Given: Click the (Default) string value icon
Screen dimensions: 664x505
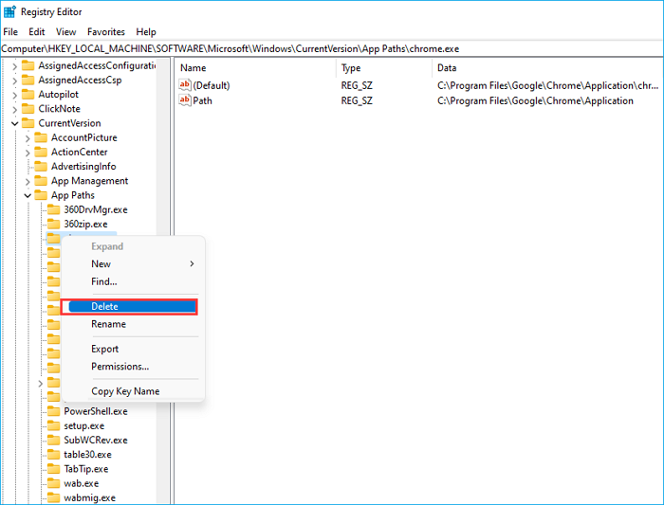Looking at the screenshot, I should 185,86.
